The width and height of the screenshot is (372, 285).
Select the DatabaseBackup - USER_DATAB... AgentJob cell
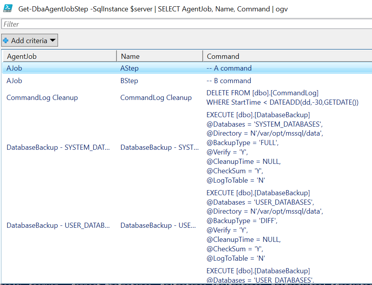coord(58,225)
